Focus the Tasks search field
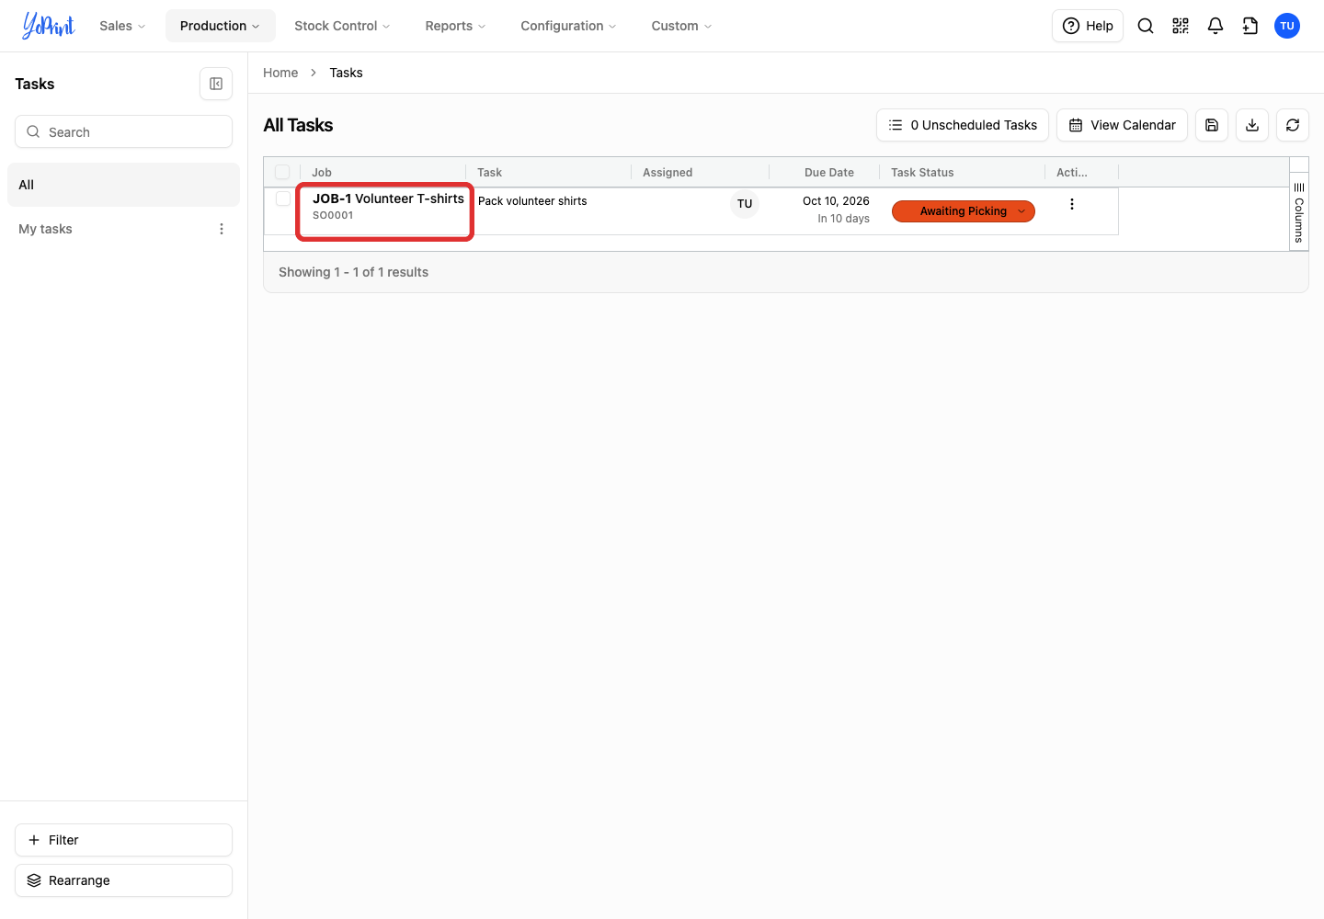 [123, 131]
